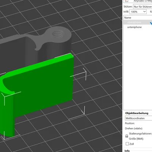This screenshot has height=152, width=152.
Task: Open the Infill 100% combo box
Action: pyautogui.click(x=138, y=12)
